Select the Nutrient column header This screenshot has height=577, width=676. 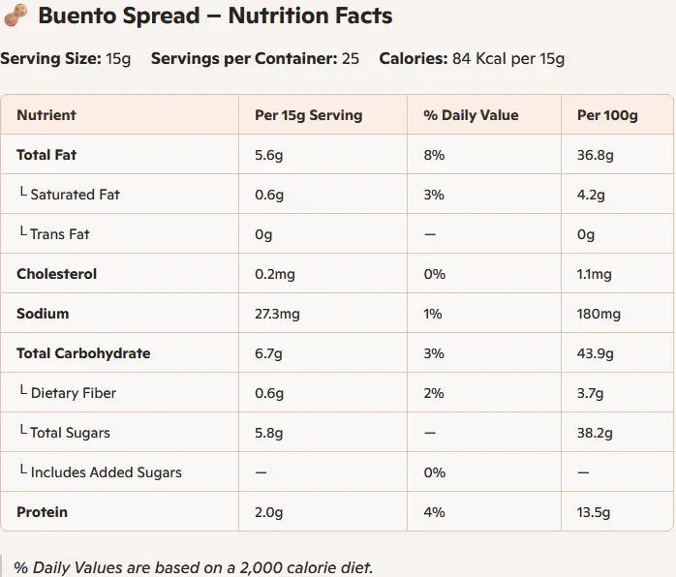46,115
